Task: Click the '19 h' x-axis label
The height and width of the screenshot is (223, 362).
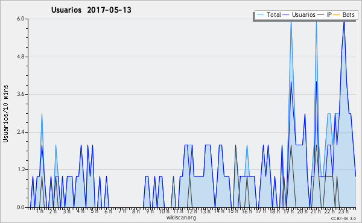Action: click(x=288, y=212)
